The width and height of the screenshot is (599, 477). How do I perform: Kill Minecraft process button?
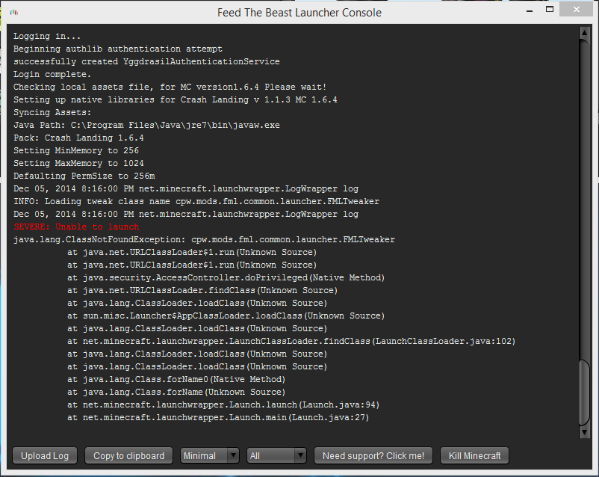(474, 455)
